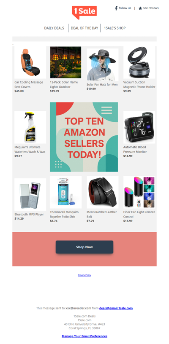Screen dimensions: 169x344
Task: Click the Top Ten Amazon Sellers banner
Action: [x=84, y=137]
